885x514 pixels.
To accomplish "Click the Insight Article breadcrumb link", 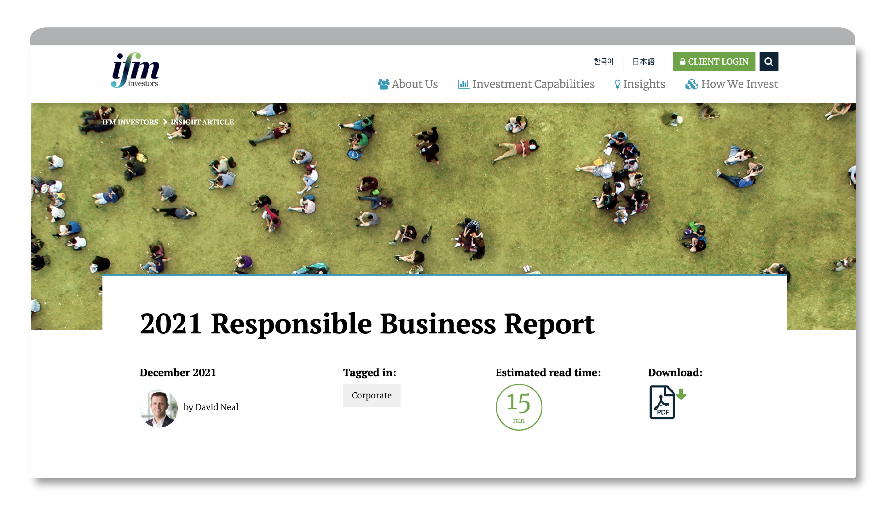I will tap(202, 122).
